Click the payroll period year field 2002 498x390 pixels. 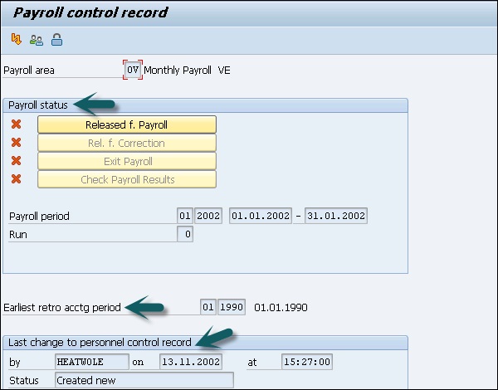coord(208,216)
